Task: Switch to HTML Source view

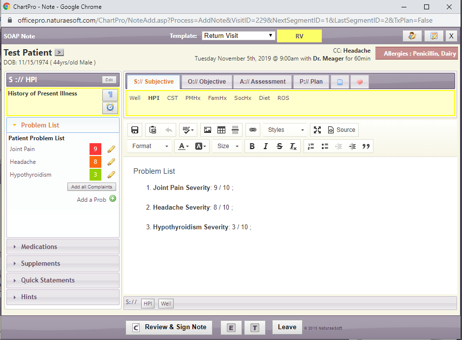Action: (x=341, y=129)
